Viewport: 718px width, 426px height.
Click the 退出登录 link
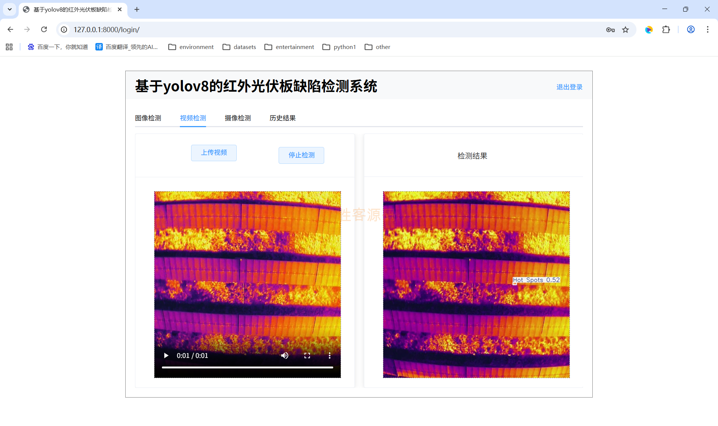pyautogui.click(x=569, y=87)
